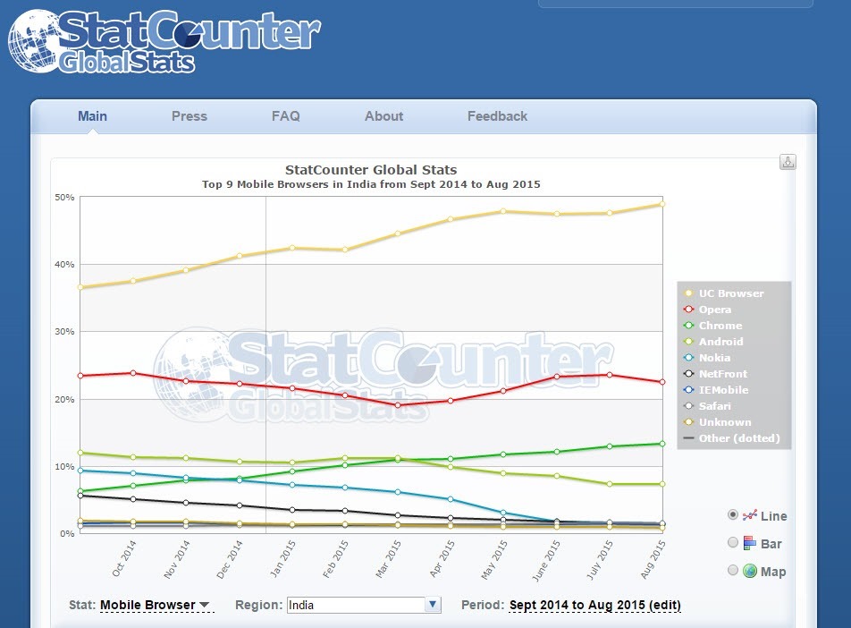Click the Safari legend color marker
The width and height of the screenshot is (851, 628).
(688, 406)
